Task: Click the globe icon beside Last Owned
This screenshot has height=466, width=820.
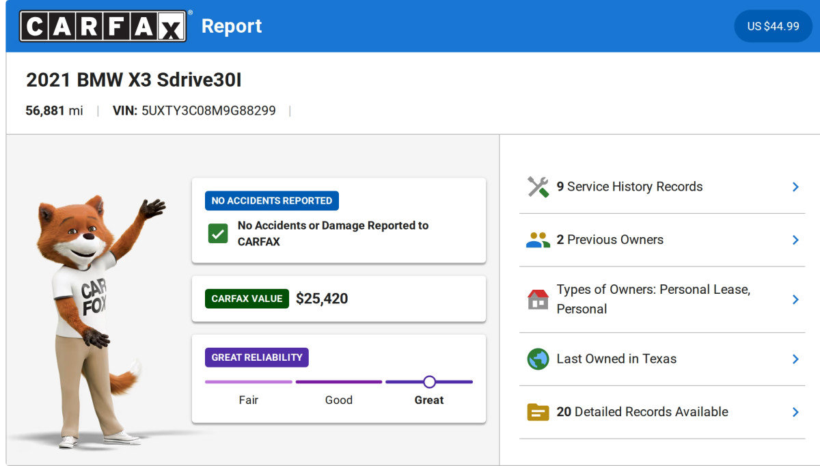Action: pyautogui.click(x=538, y=359)
